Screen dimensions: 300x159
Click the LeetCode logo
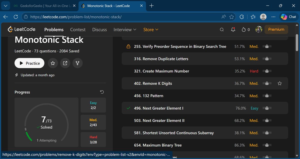pos(21,29)
